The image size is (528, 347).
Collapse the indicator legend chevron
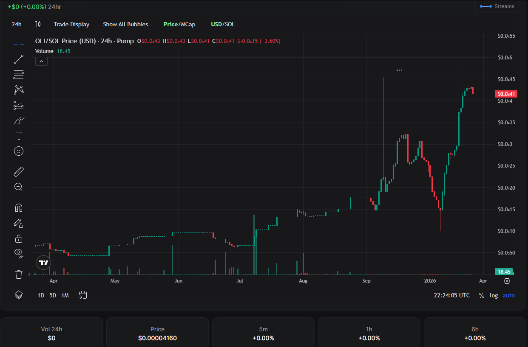[x=41, y=62]
